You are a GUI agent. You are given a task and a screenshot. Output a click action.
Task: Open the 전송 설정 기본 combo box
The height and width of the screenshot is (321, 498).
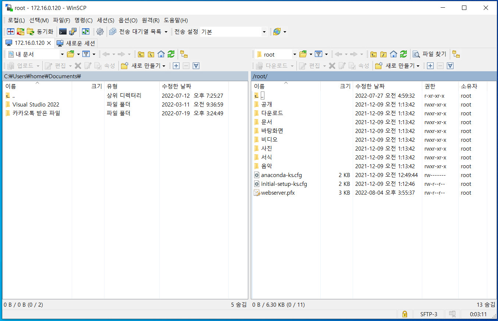click(x=234, y=32)
